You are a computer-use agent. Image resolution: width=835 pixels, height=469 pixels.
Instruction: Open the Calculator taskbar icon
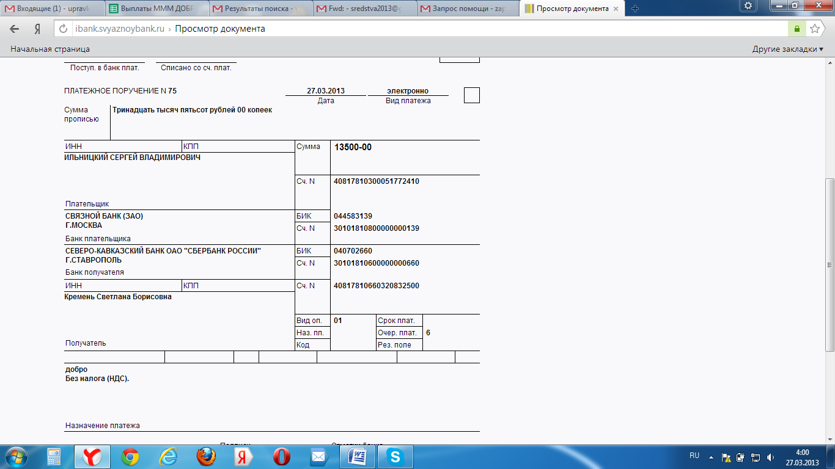click(54, 456)
